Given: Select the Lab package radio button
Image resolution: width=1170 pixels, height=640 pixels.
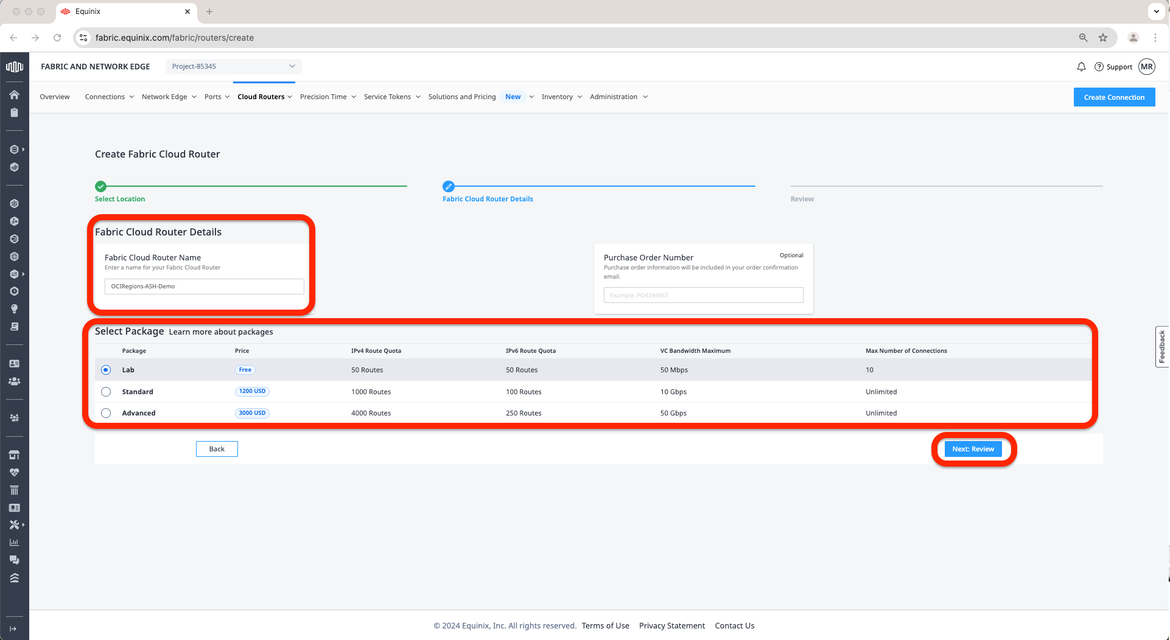Looking at the screenshot, I should click(106, 370).
